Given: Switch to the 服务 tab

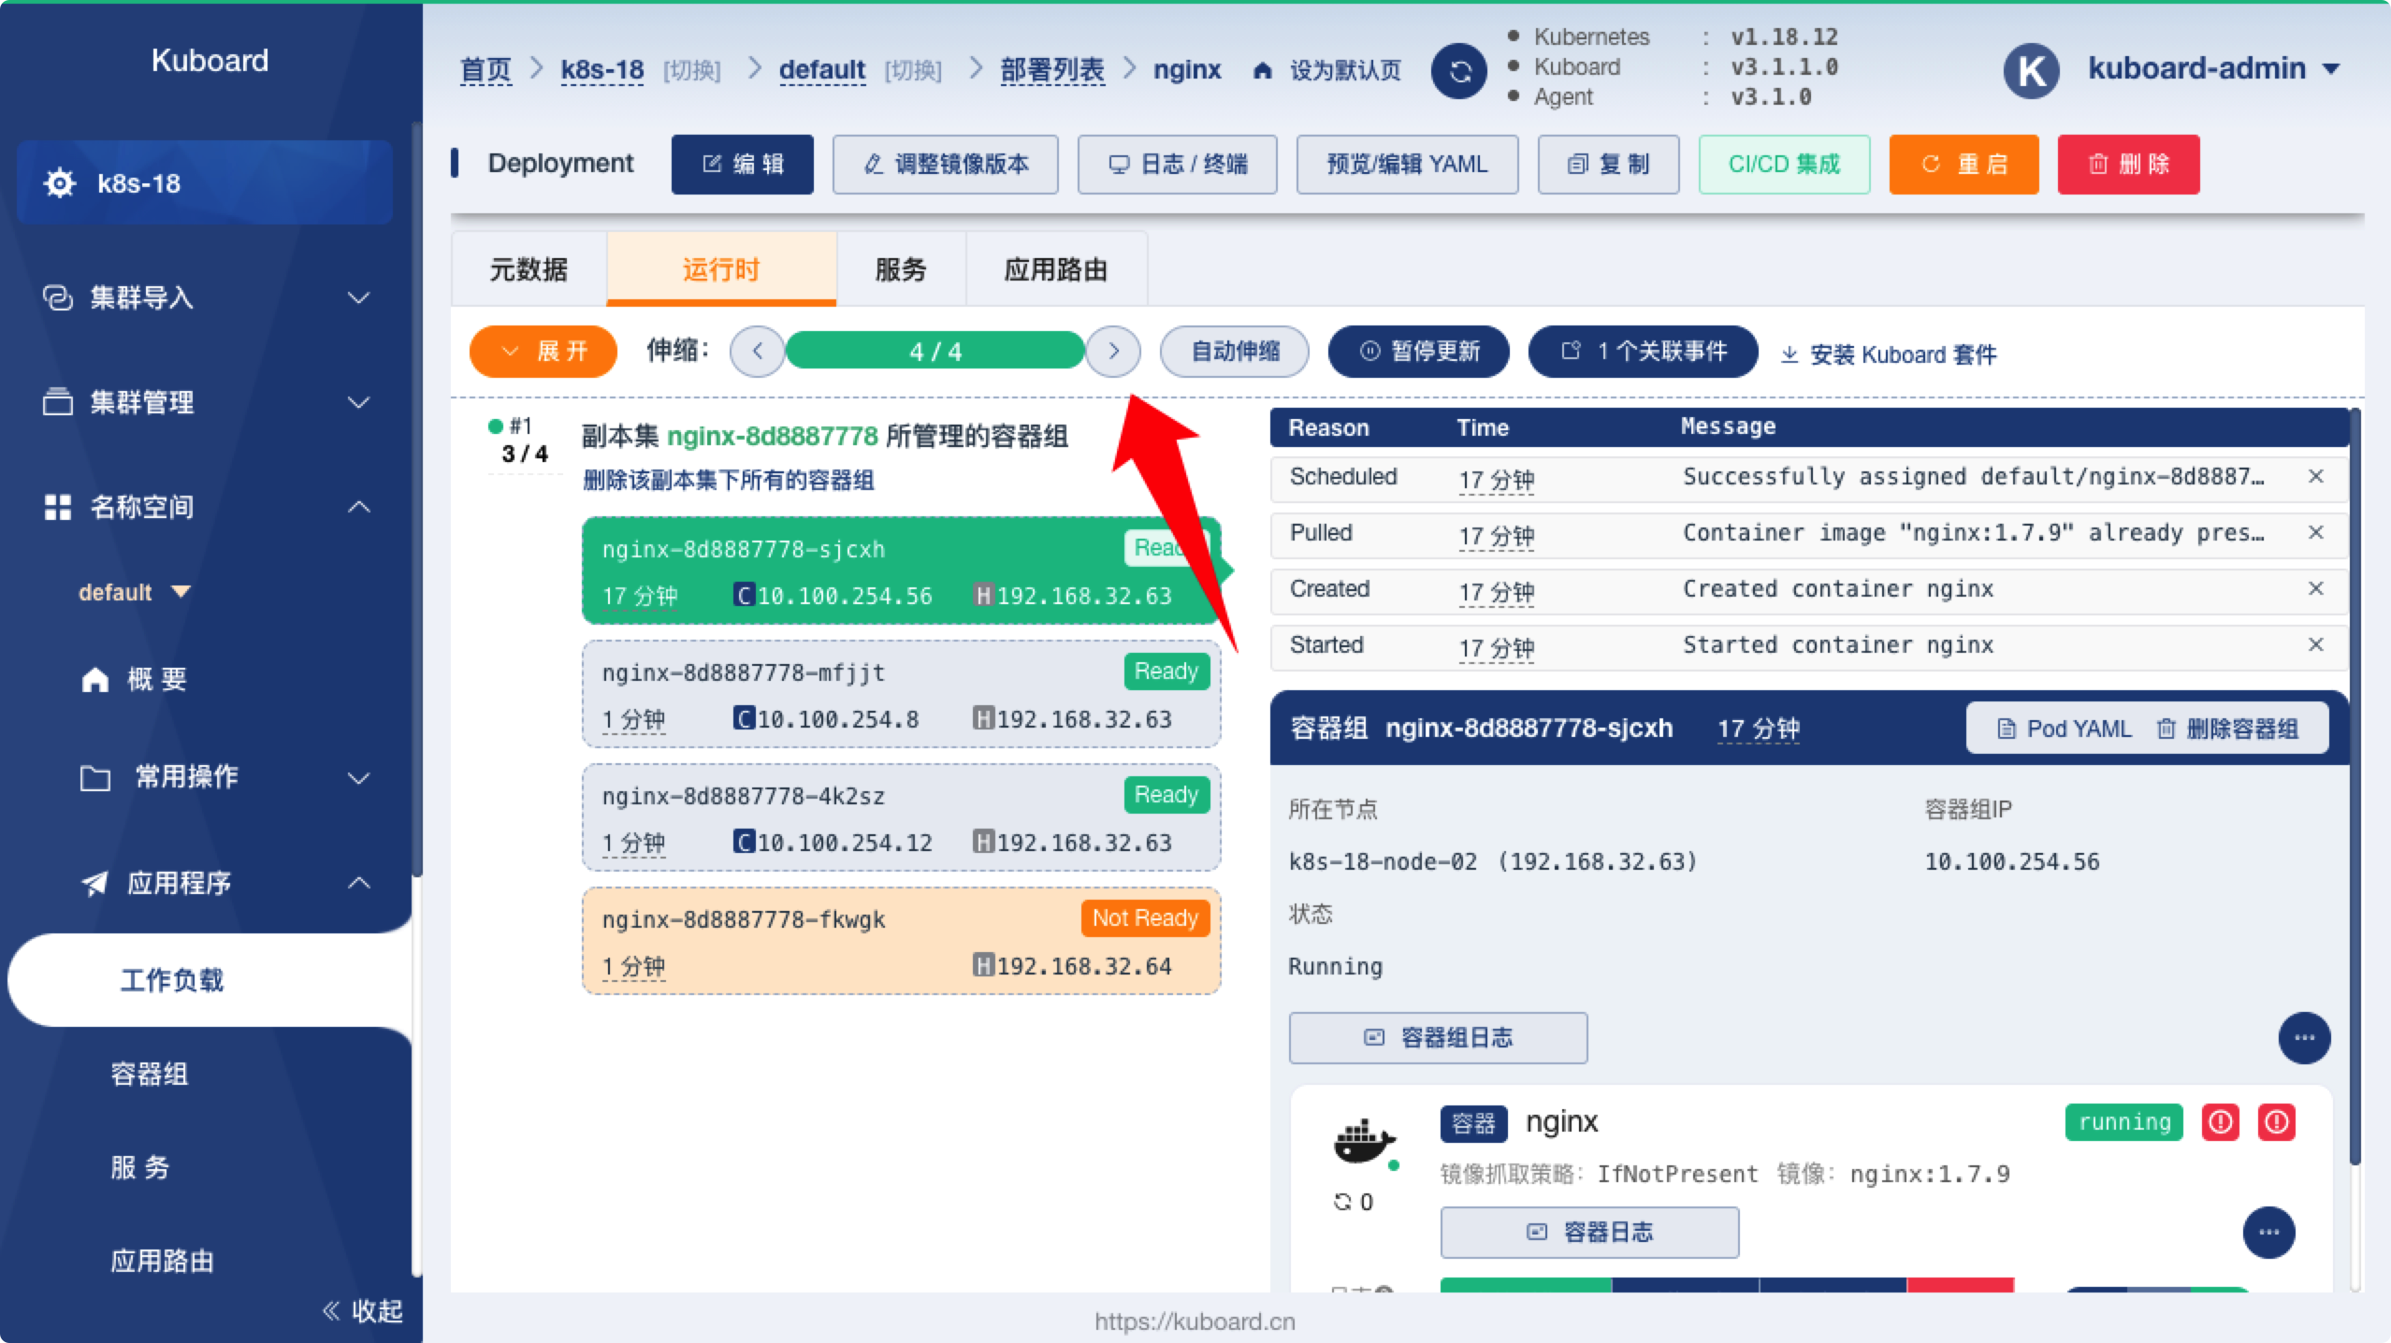Looking at the screenshot, I should pos(901,269).
